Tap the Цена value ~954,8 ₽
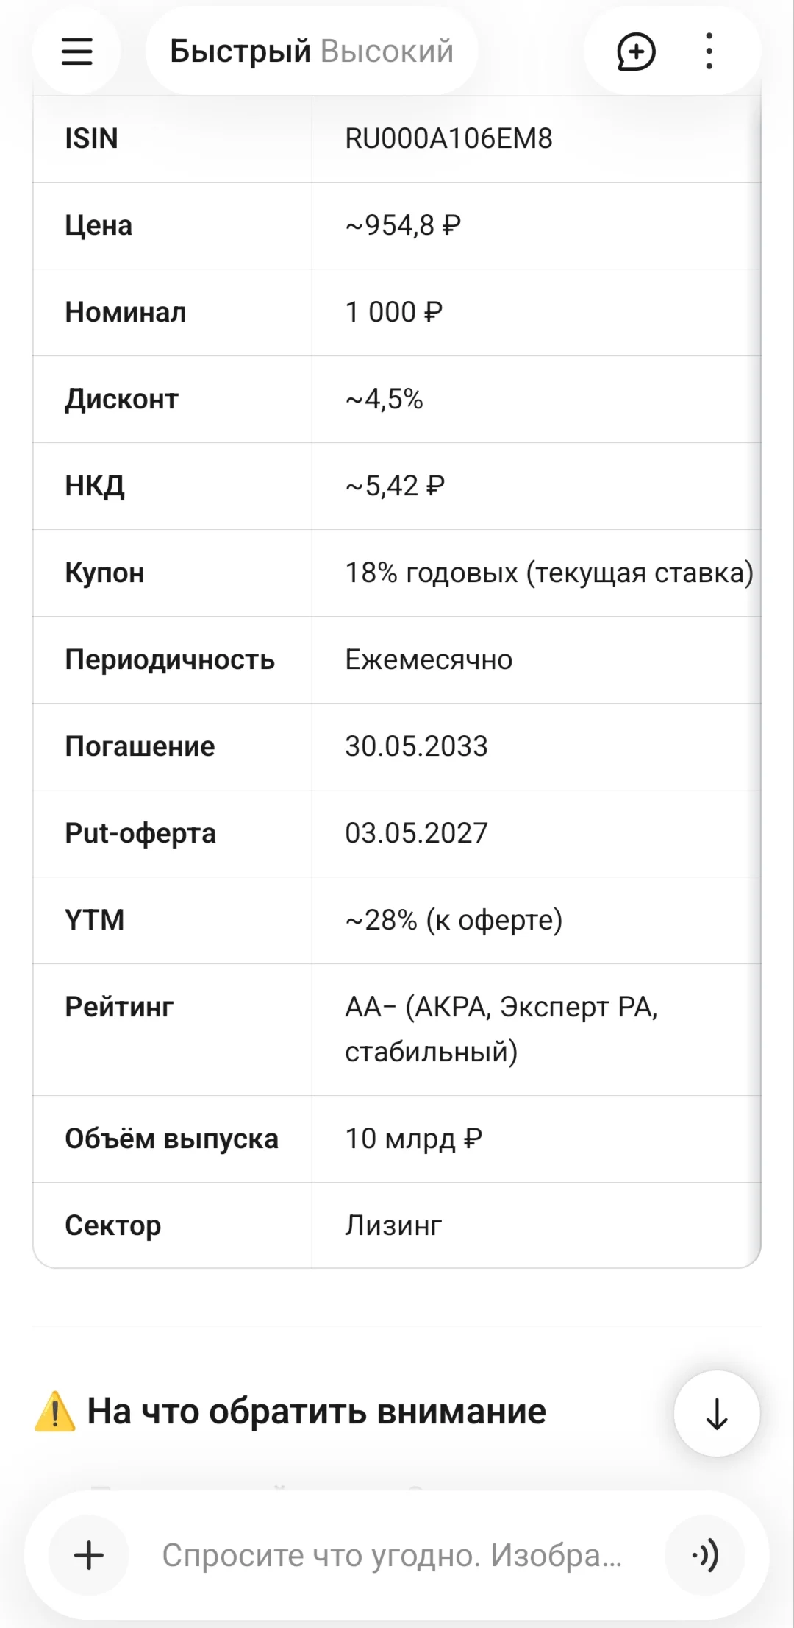794x1628 pixels. click(x=403, y=225)
